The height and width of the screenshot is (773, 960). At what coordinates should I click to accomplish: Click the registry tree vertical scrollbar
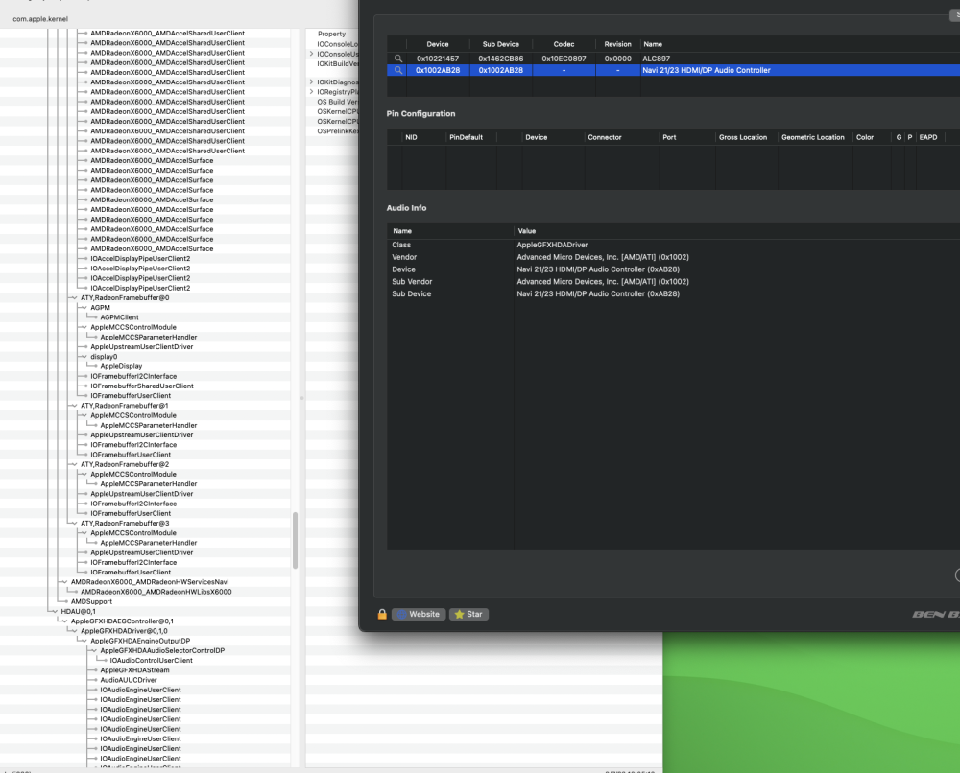click(x=295, y=541)
